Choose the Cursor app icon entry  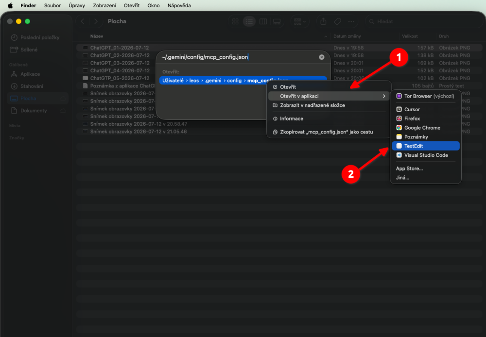click(x=425, y=109)
